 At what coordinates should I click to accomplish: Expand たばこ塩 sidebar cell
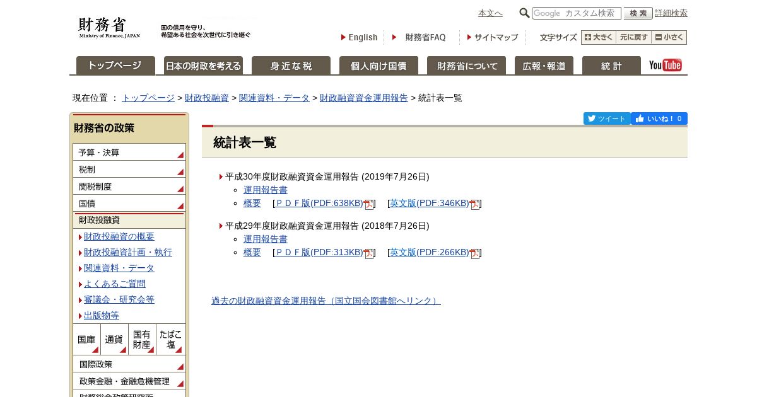[171, 340]
